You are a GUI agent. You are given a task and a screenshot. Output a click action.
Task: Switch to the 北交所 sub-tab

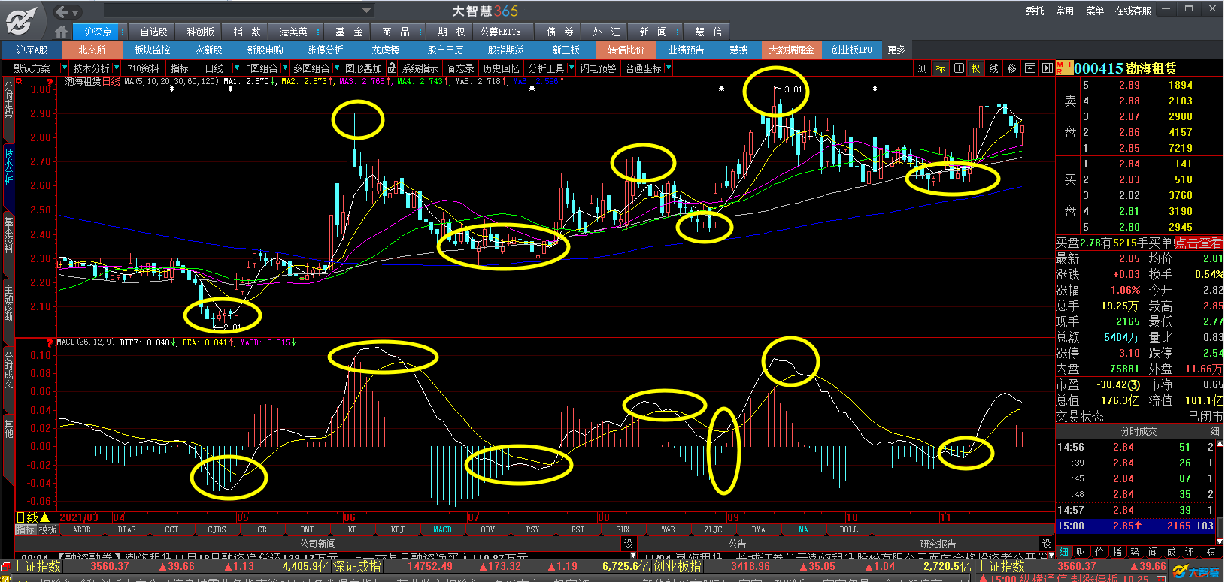pyautogui.click(x=92, y=50)
